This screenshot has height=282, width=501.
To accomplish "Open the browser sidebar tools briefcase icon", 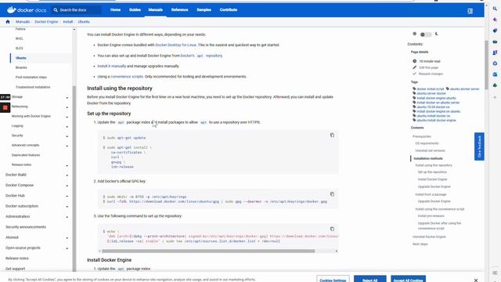I will pos(495,42).
